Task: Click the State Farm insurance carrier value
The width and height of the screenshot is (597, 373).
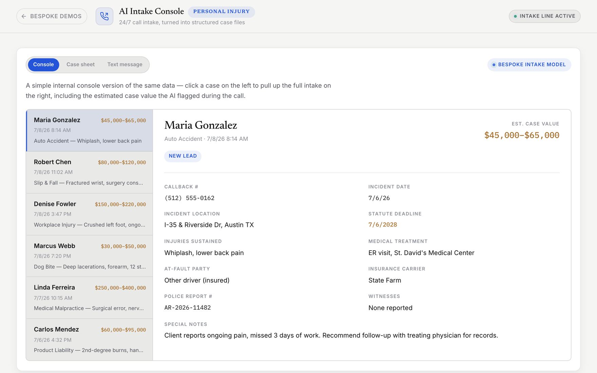Action: [385, 280]
